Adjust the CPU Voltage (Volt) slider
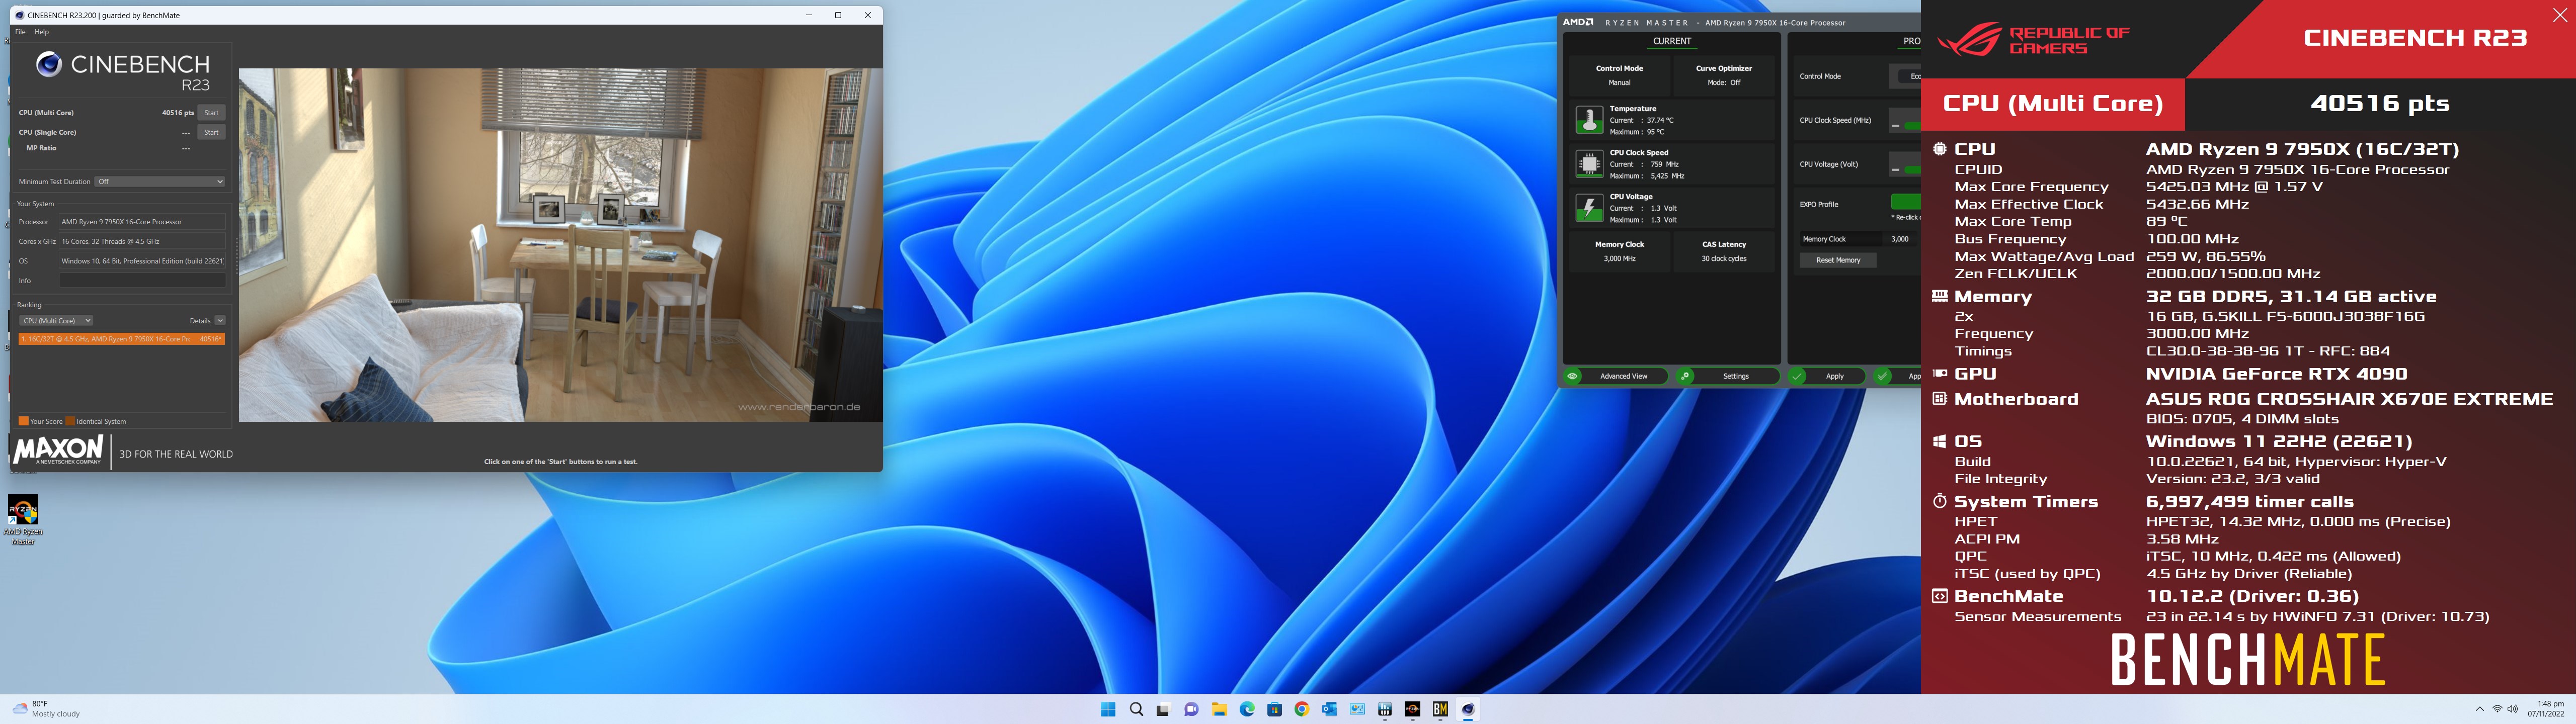 [x=1904, y=165]
